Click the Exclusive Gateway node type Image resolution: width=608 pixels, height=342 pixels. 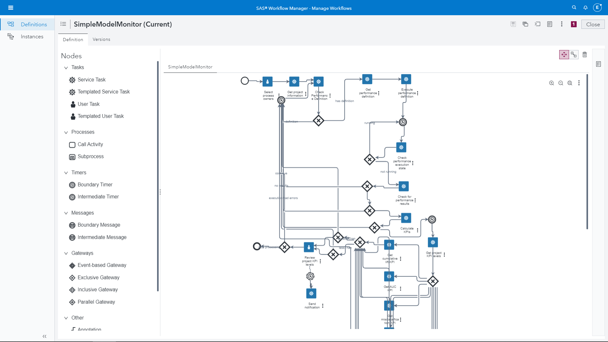[x=98, y=278]
